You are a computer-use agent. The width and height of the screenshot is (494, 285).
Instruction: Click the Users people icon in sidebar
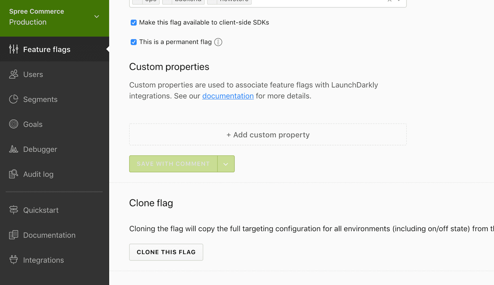(13, 74)
